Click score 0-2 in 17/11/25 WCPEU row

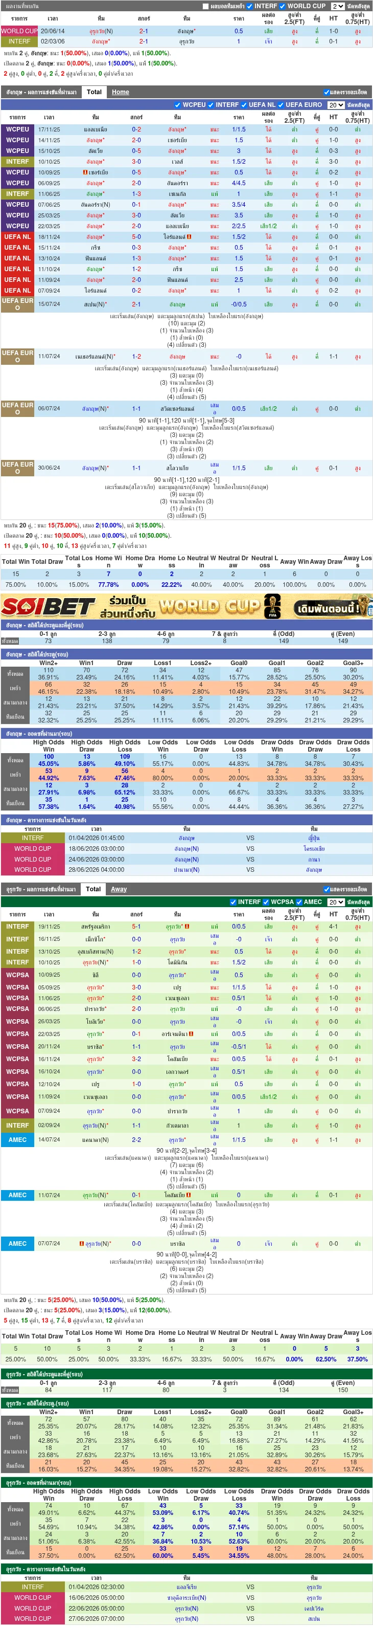tap(136, 129)
